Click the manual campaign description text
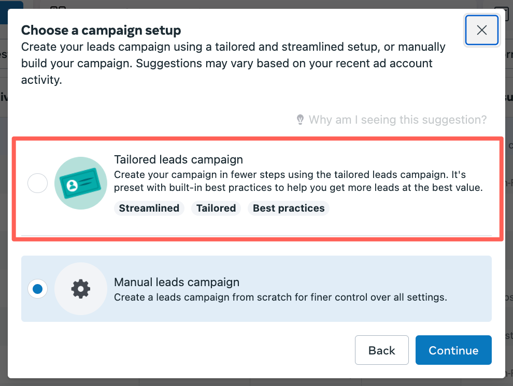 [280, 298]
